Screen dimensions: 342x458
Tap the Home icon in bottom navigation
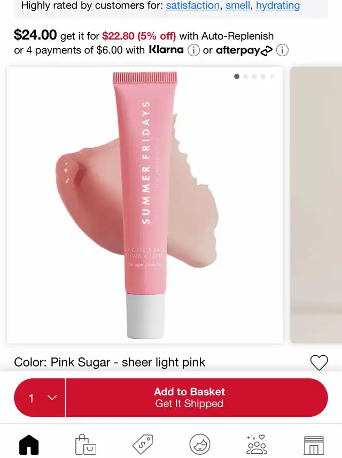[x=29, y=445]
